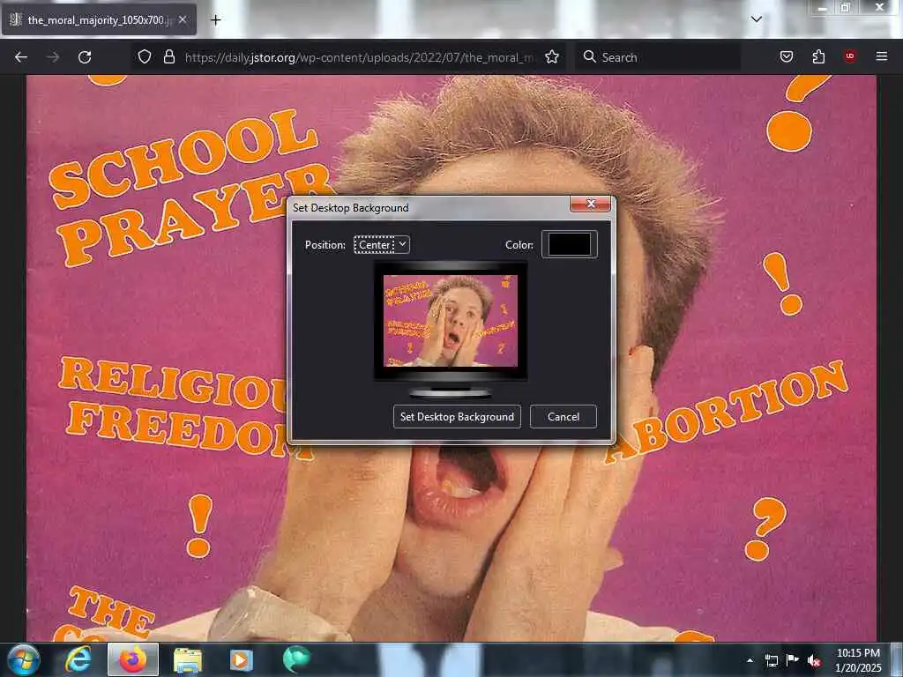
Task: Show hidden tray icons arrow
Action: [x=750, y=660]
